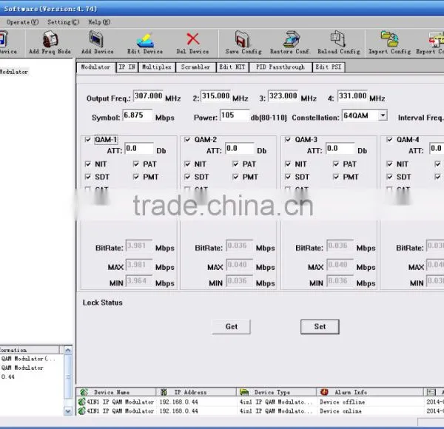Open the Operate menu
444x429 pixels.
pos(22,22)
